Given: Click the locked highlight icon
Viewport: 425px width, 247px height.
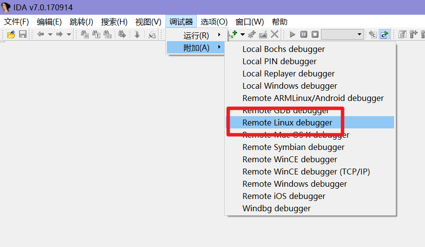Looking at the screenshot, I should [152, 35].
